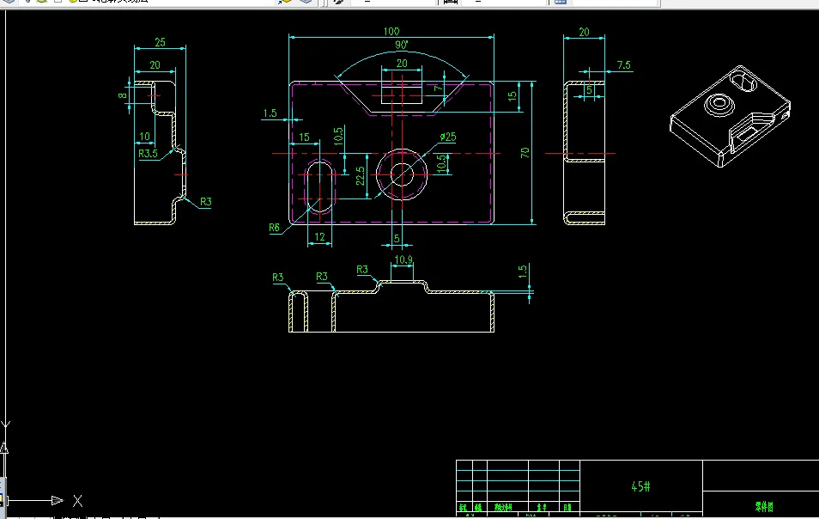Click the R3 label next to the 10.9 dimension
Screen dimensions: 819x519
pyautogui.click(x=362, y=270)
